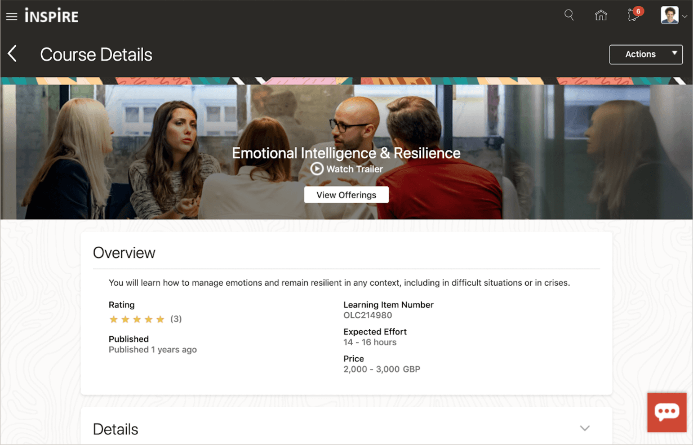Click the Rating label

122,305
